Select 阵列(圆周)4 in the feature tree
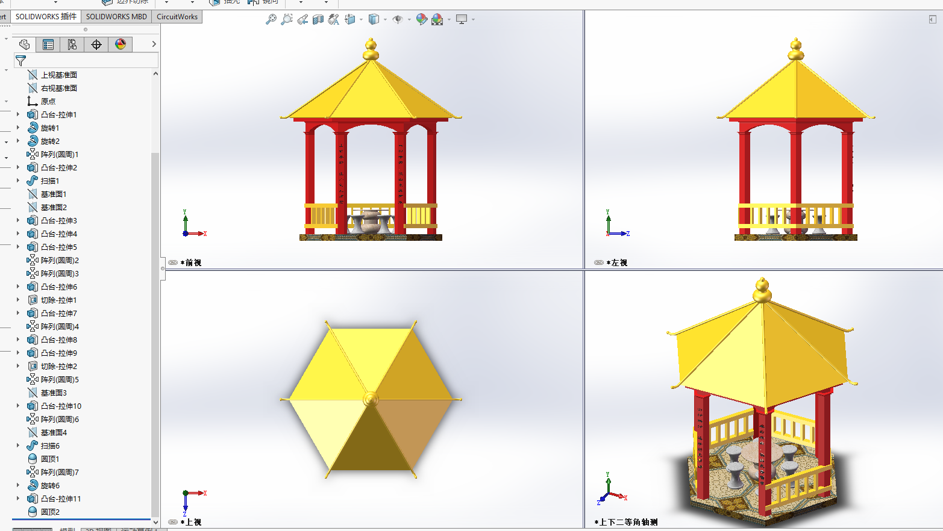 60,326
